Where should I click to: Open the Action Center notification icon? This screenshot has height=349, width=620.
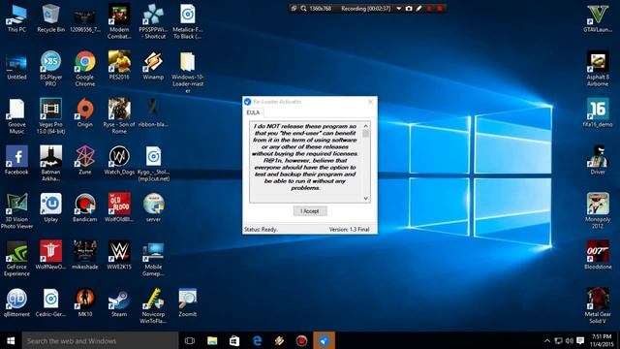point(580,340)
